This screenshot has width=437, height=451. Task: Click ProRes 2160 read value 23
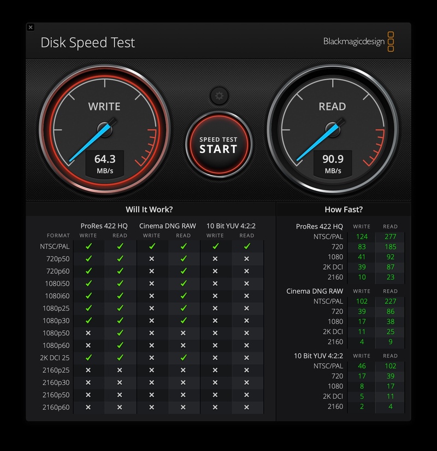[390, 277]
